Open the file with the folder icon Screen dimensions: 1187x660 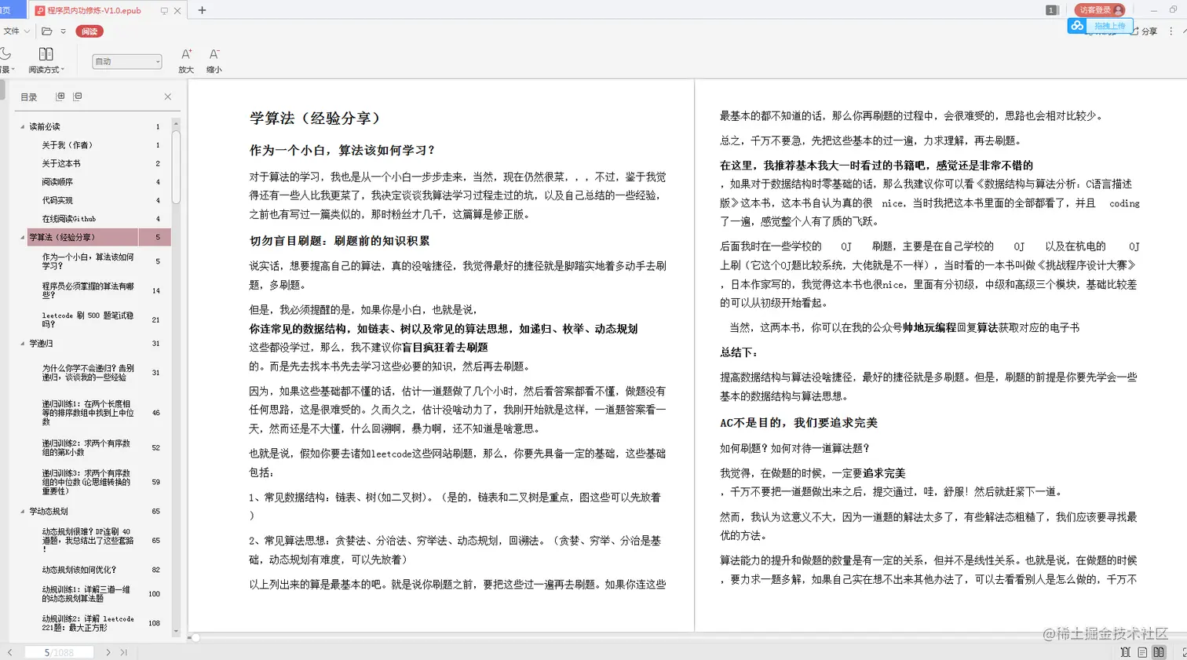[46, 31]
